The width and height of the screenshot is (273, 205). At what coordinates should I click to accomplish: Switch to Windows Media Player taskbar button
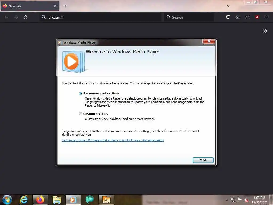(73, 200)
